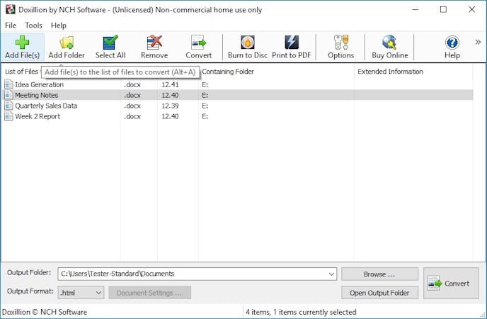Open the Output Format .html dropdown
This screenshot has height=319, width=487.
click(x=81, y=293)
